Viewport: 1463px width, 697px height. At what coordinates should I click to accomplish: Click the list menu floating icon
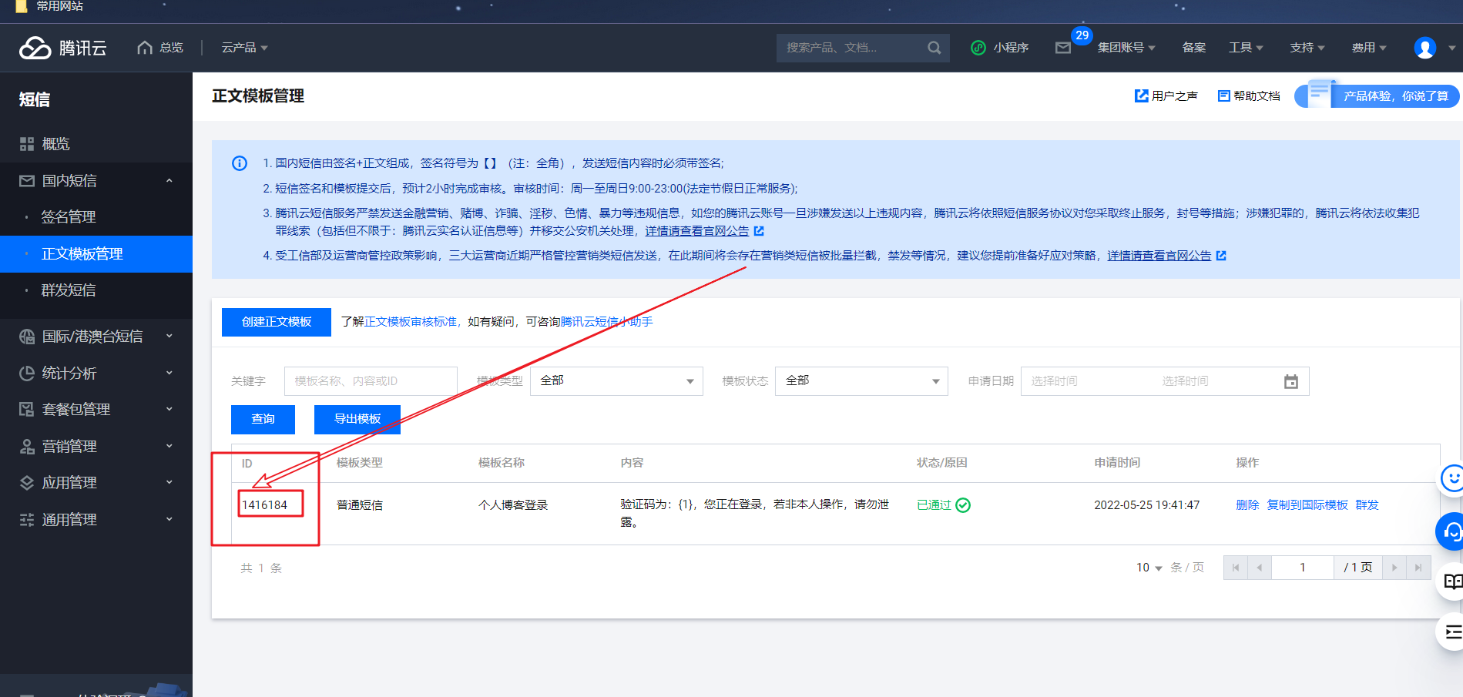pos(1451,632)
